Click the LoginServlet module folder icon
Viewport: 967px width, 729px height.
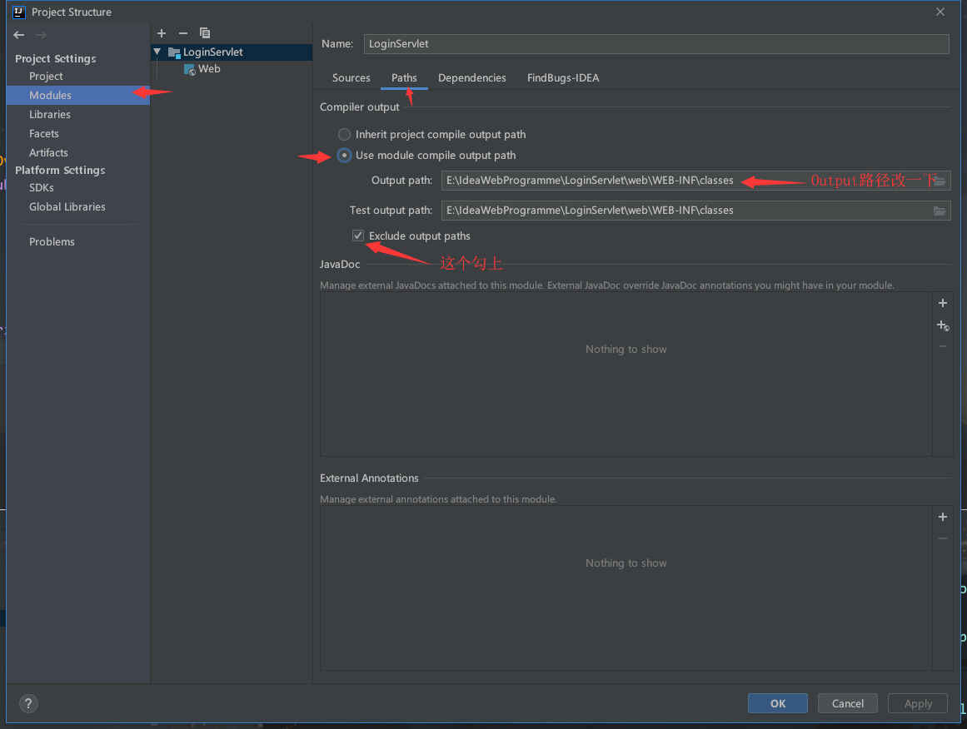[x=174, y=52]
